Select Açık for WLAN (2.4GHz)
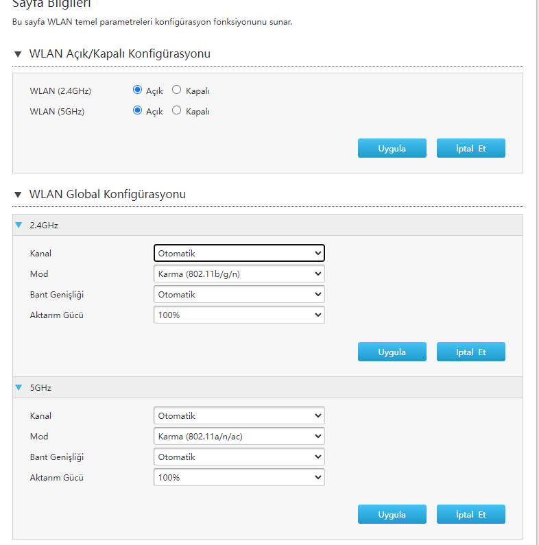 137,90
